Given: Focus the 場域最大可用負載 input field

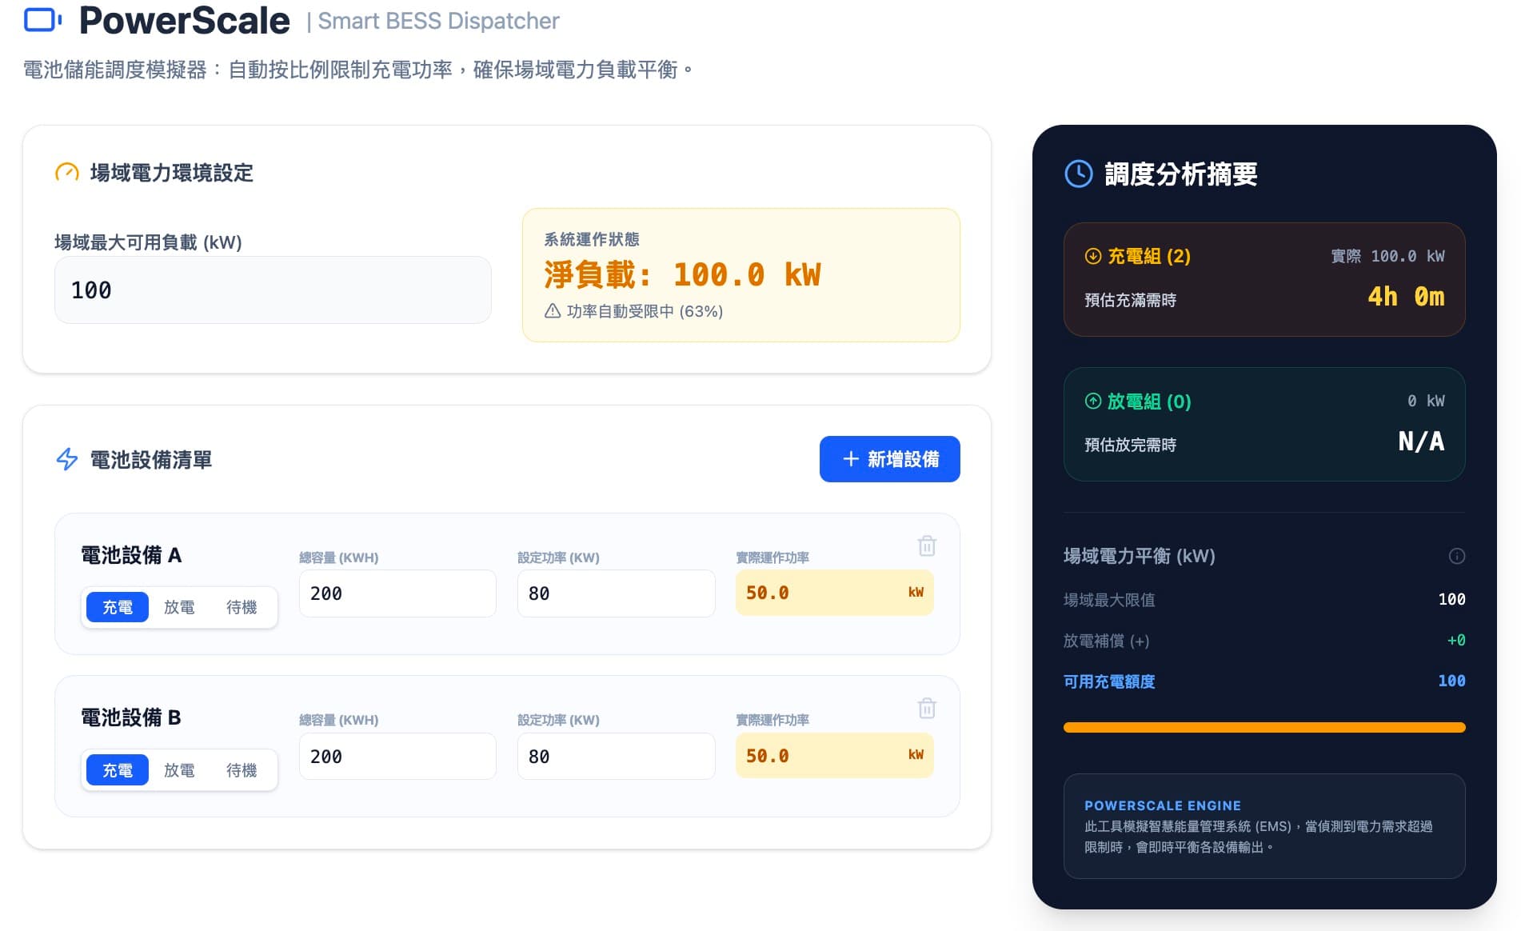Looking at the screenshot, I should [273, 290].
